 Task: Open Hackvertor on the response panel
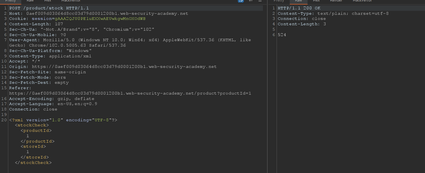(x=362, y=1)
